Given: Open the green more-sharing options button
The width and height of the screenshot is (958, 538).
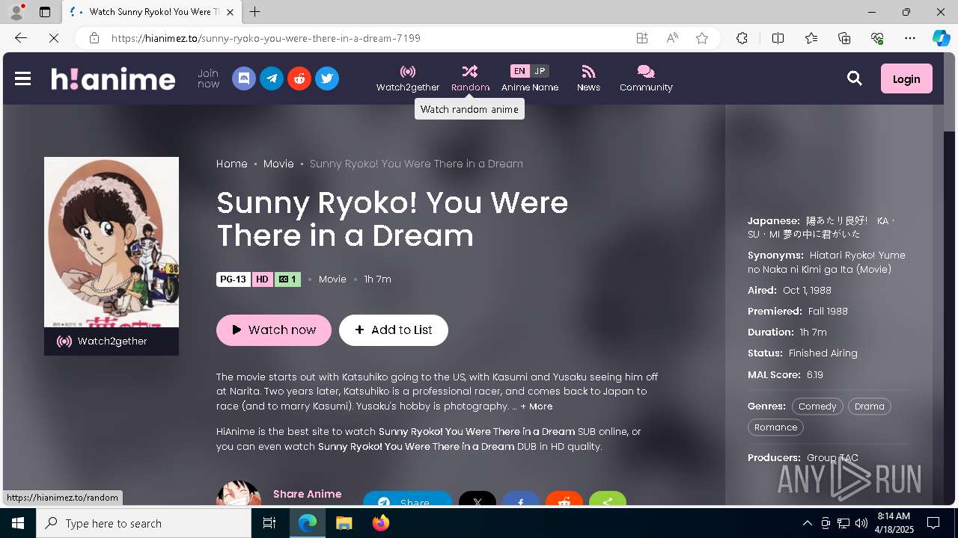Looking at the screenshot, I should click(608, 499).
